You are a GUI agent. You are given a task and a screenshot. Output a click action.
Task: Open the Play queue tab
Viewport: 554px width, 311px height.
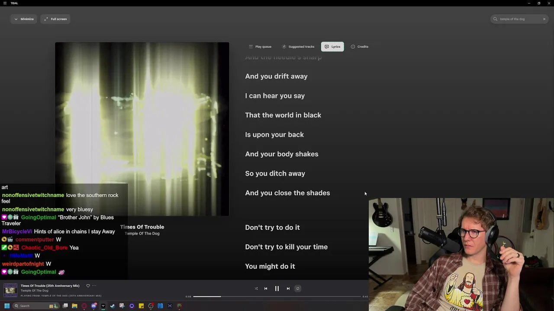click(260, 47)
